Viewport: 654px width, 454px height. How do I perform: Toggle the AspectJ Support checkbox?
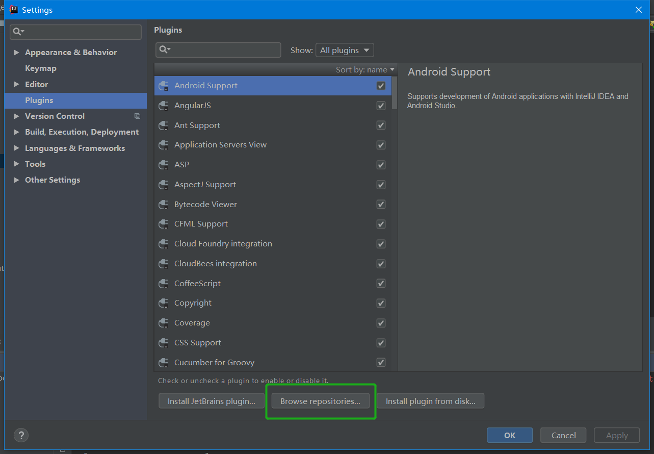click(x=381, y=185)
